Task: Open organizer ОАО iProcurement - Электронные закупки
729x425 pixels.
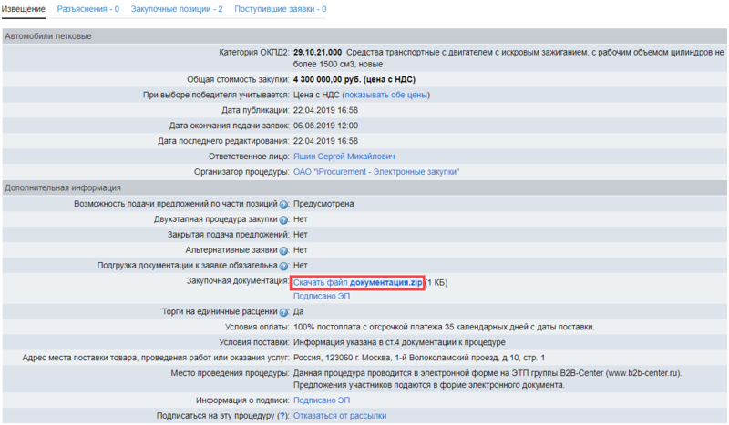Action: [375, 172]
